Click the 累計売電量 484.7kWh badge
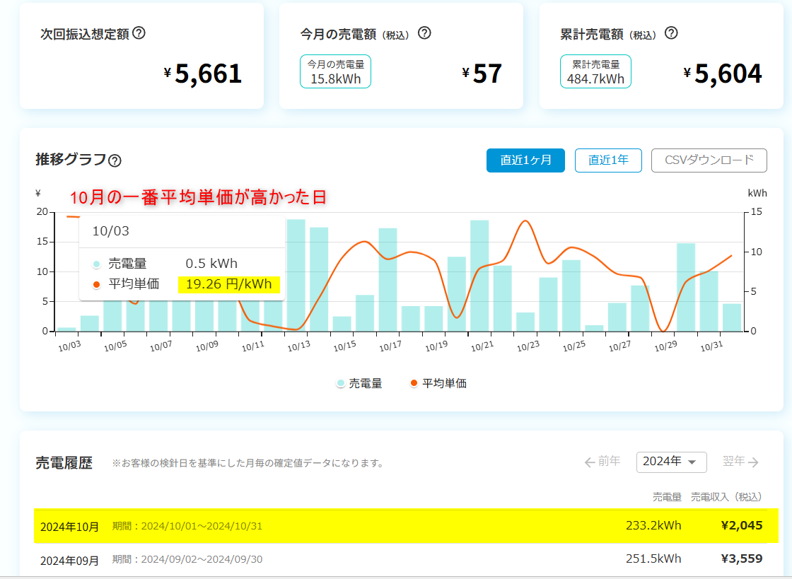 pyautogui.click(x=595, y=72)
